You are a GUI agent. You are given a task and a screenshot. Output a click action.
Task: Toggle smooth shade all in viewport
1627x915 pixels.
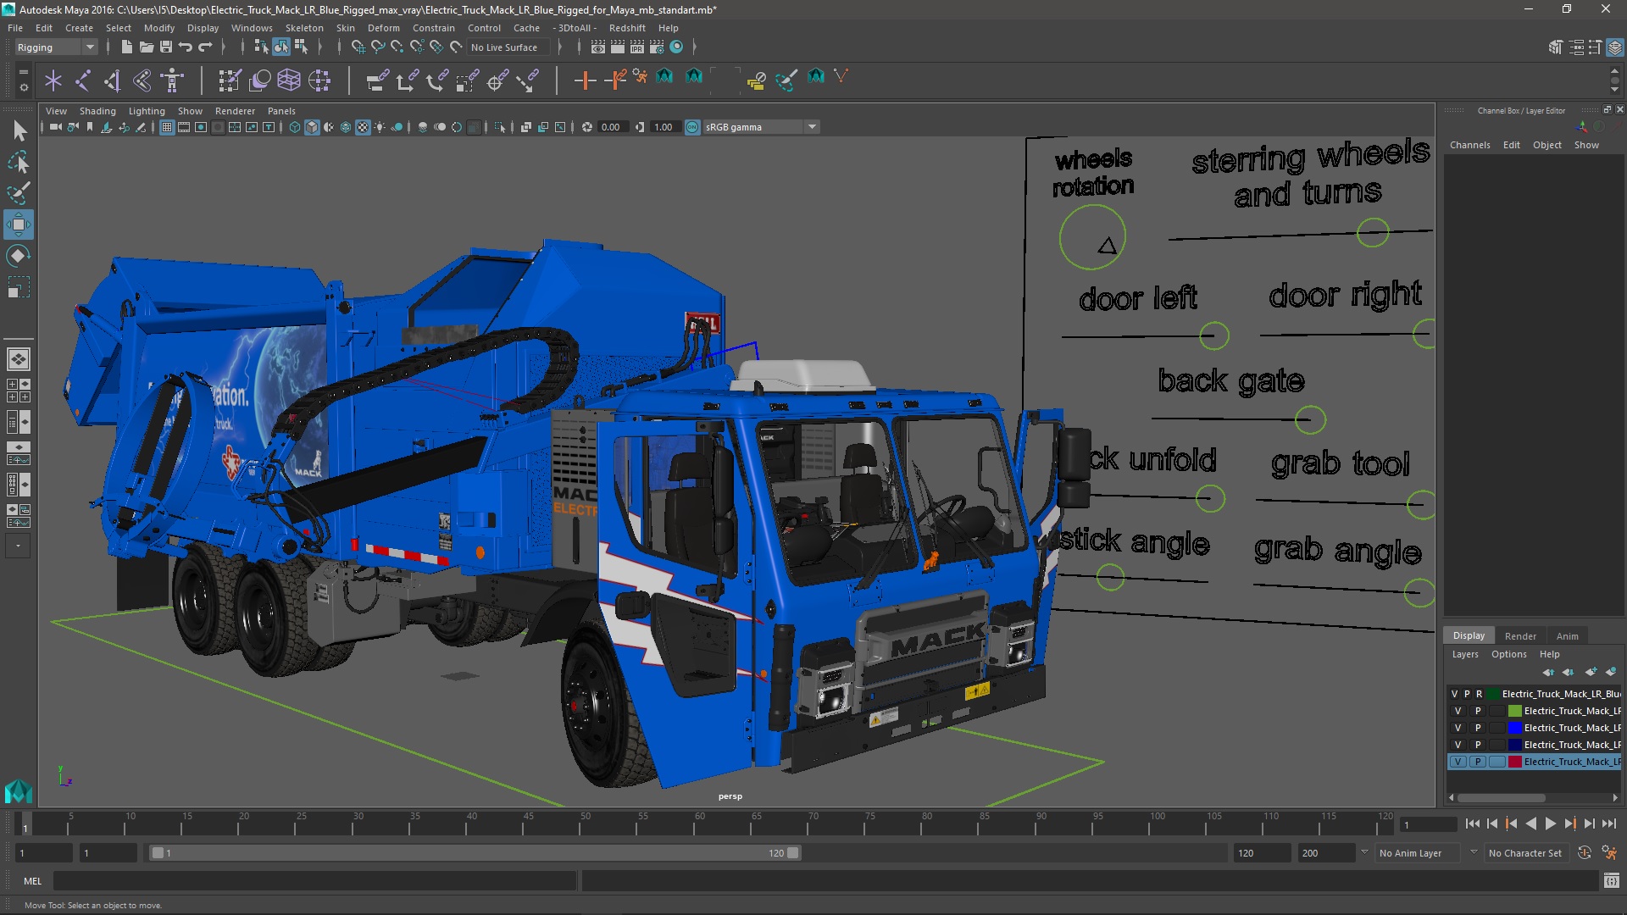(312, 127)
